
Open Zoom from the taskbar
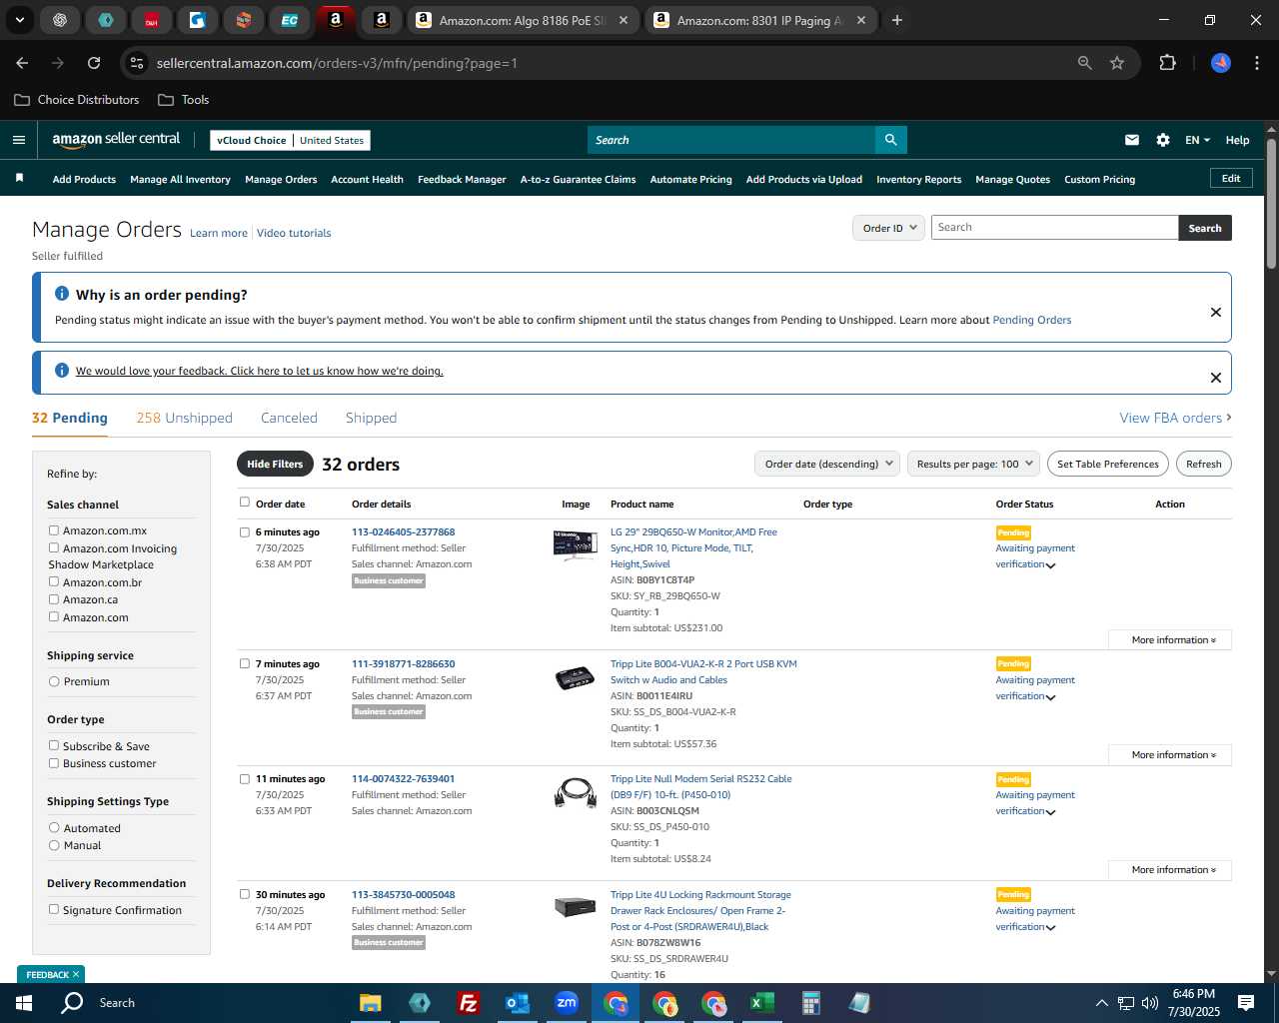coord(567,1002)
